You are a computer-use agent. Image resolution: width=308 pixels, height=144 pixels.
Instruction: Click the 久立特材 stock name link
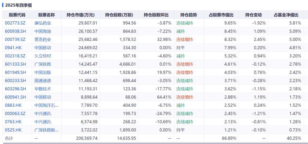[42, 56]
